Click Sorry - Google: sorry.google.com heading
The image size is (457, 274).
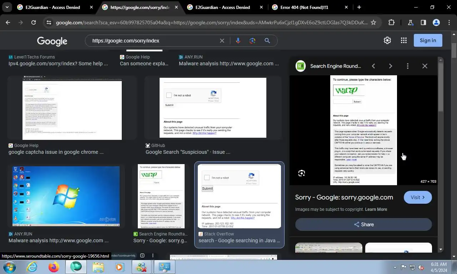[x=344, y=197]
